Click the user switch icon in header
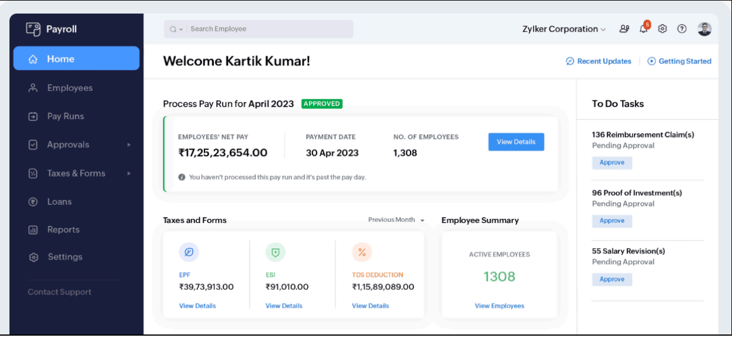 [x=624, y=29]
